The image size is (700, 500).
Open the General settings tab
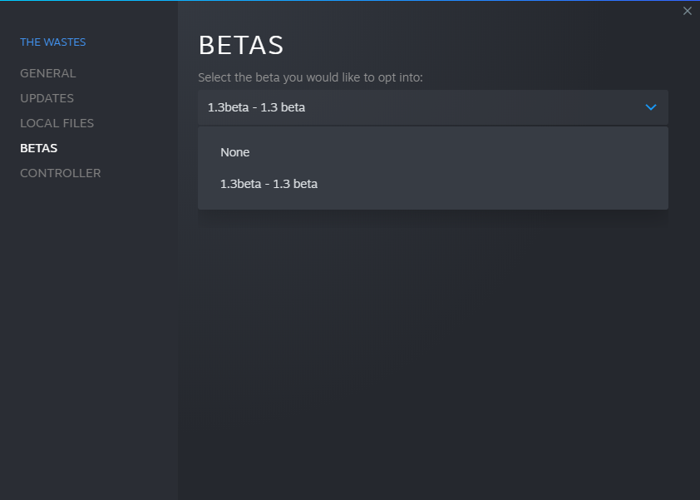47,73
